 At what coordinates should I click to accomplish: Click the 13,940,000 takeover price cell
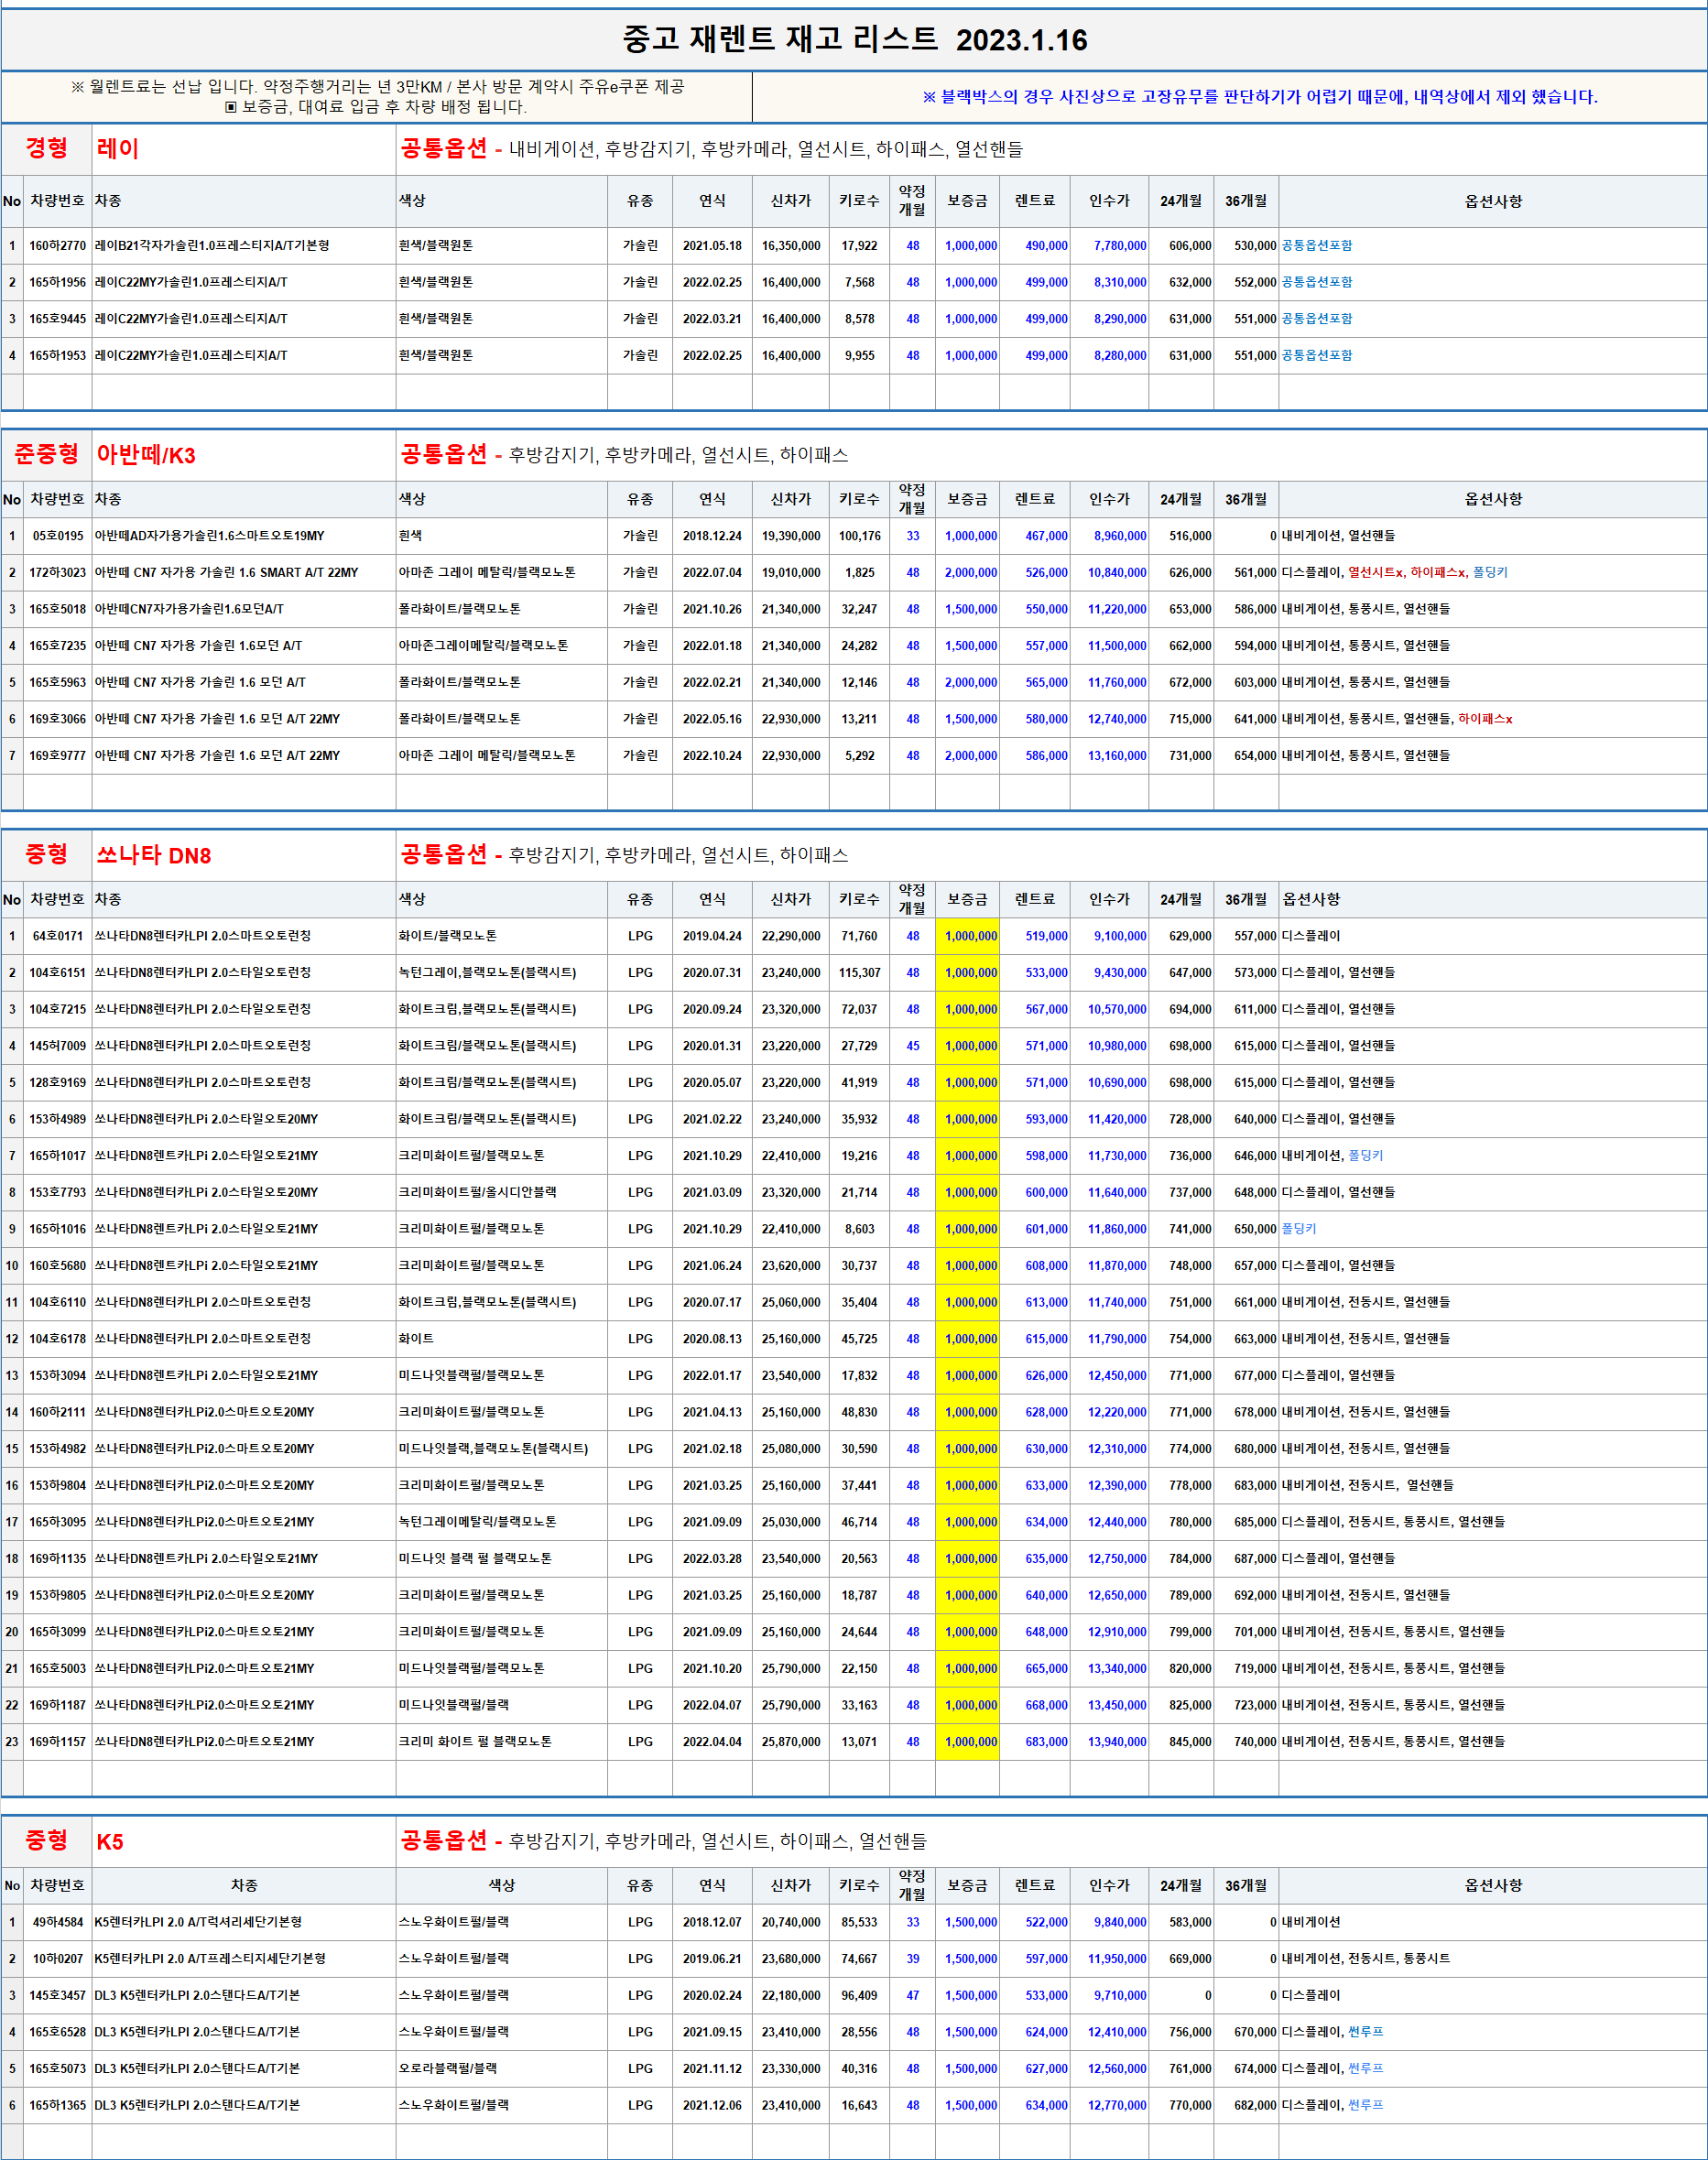tap(1110, 1742)
